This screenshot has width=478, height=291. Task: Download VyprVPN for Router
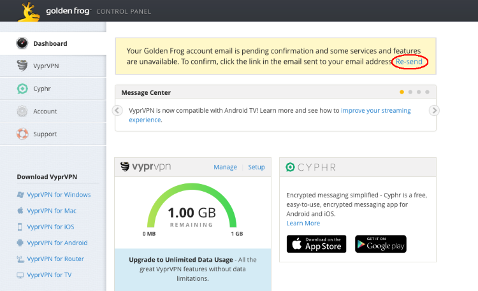55,259
